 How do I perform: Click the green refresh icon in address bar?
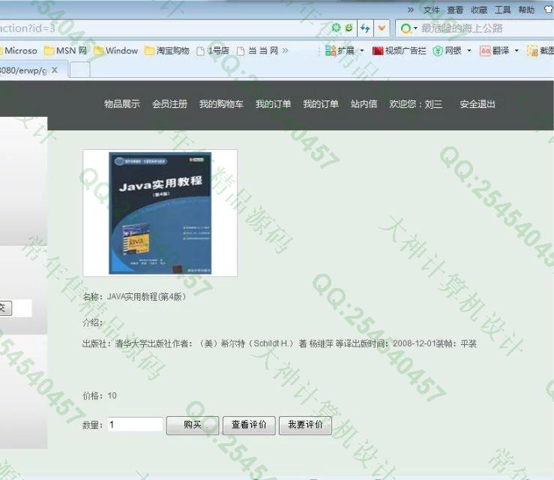(337, 28)
